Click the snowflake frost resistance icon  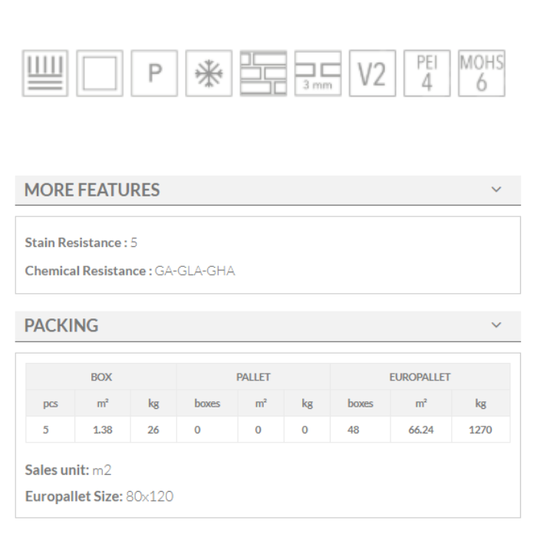(x=209, y=74)
